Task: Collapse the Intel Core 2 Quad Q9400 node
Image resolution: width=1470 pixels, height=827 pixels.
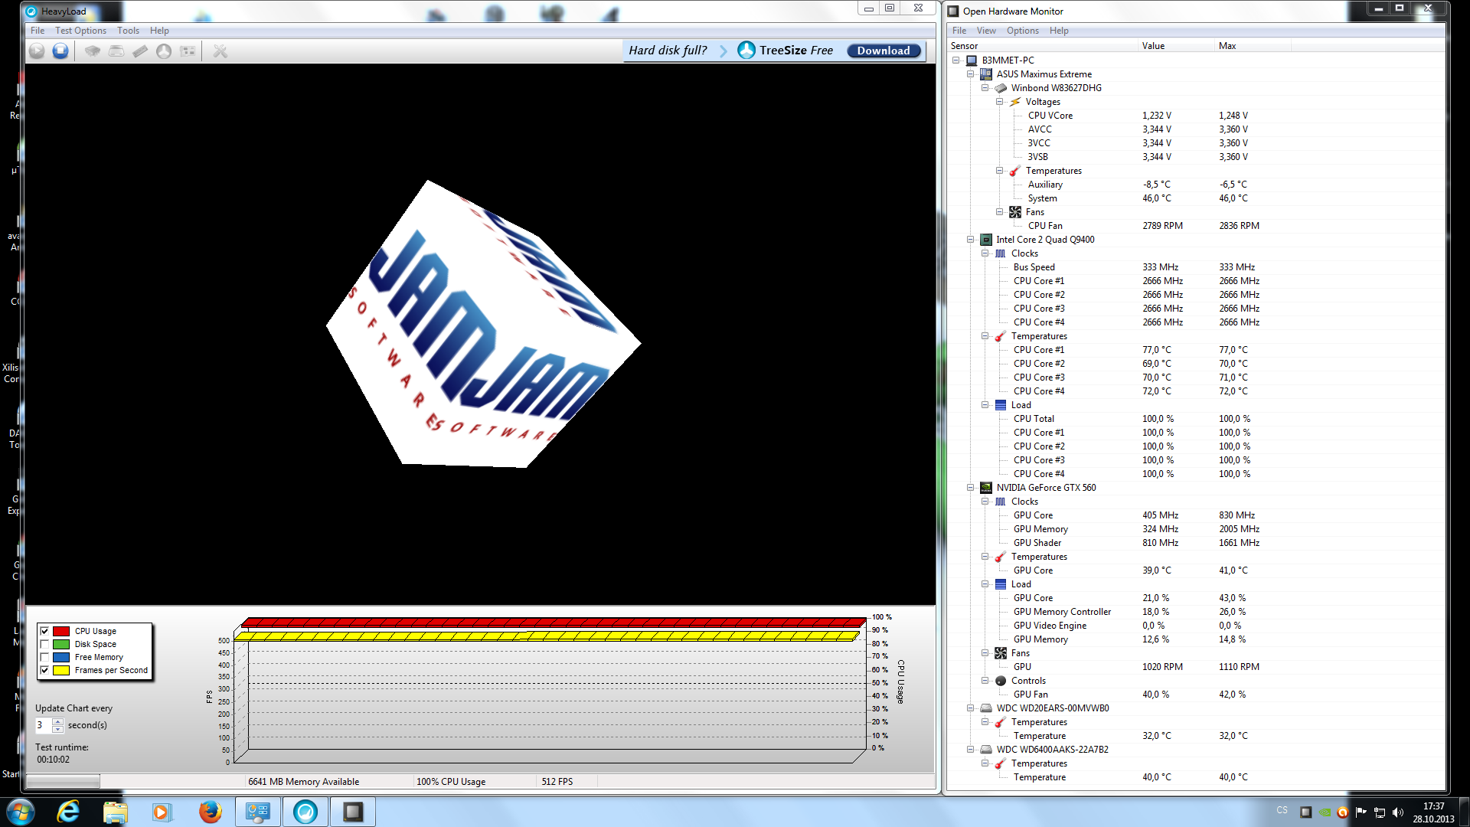Action: click(971, 240)
